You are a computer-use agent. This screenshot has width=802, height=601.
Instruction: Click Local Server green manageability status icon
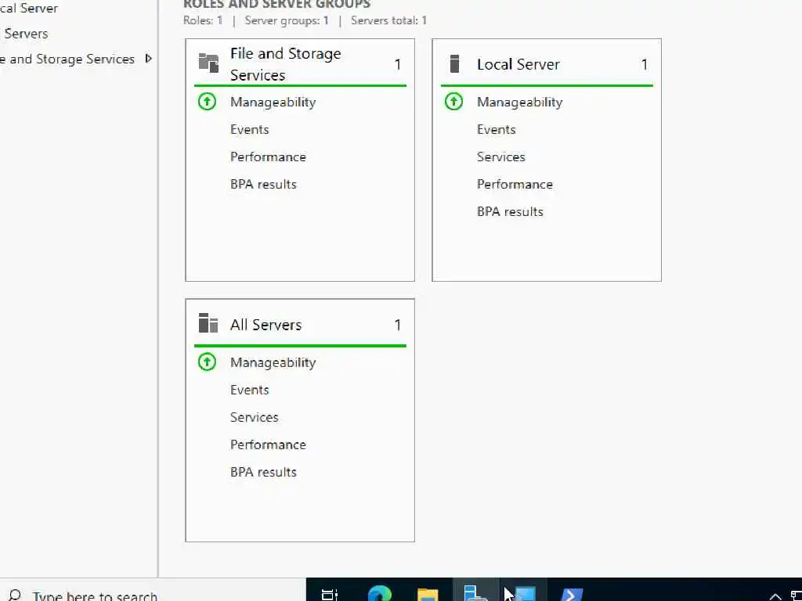[453, 102]
